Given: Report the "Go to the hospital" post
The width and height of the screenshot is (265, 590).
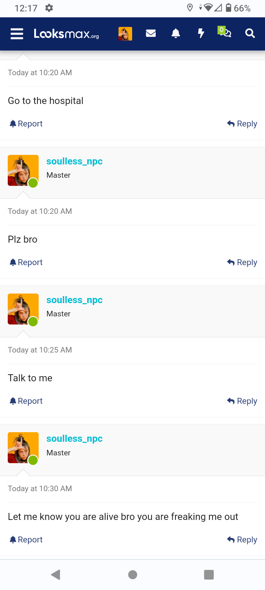Looking at the screenshot, I should point(26,124).
